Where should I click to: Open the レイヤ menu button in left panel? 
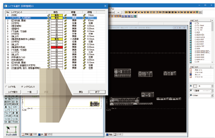click(8, 110)
